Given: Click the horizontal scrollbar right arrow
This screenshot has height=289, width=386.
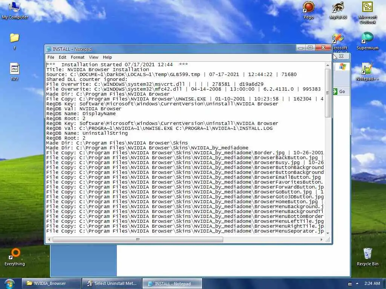Looking at the screenshot, I should [x=321, y=239].
